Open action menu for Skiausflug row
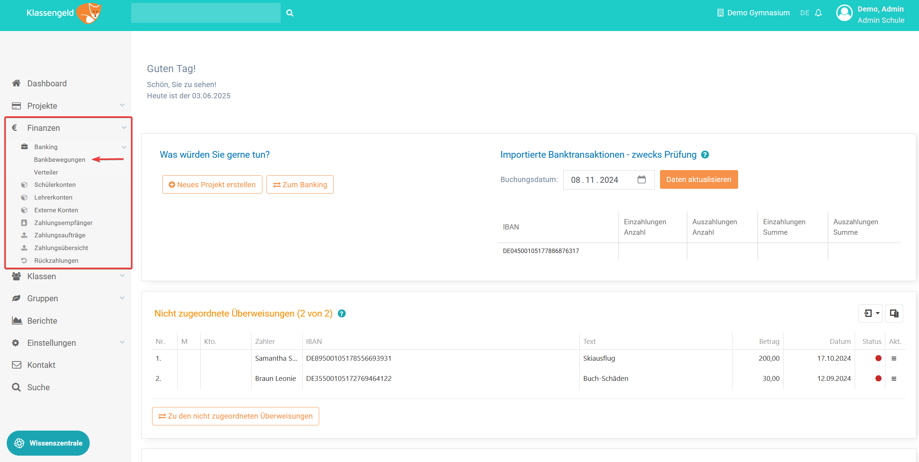The image size is (919, 462). 894,358
